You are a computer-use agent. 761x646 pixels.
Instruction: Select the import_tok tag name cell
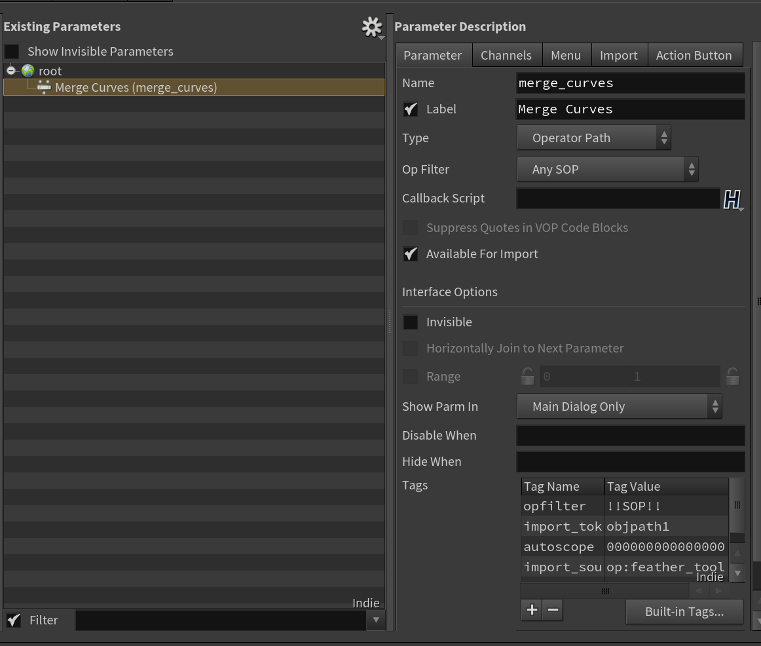coord(563,526)
